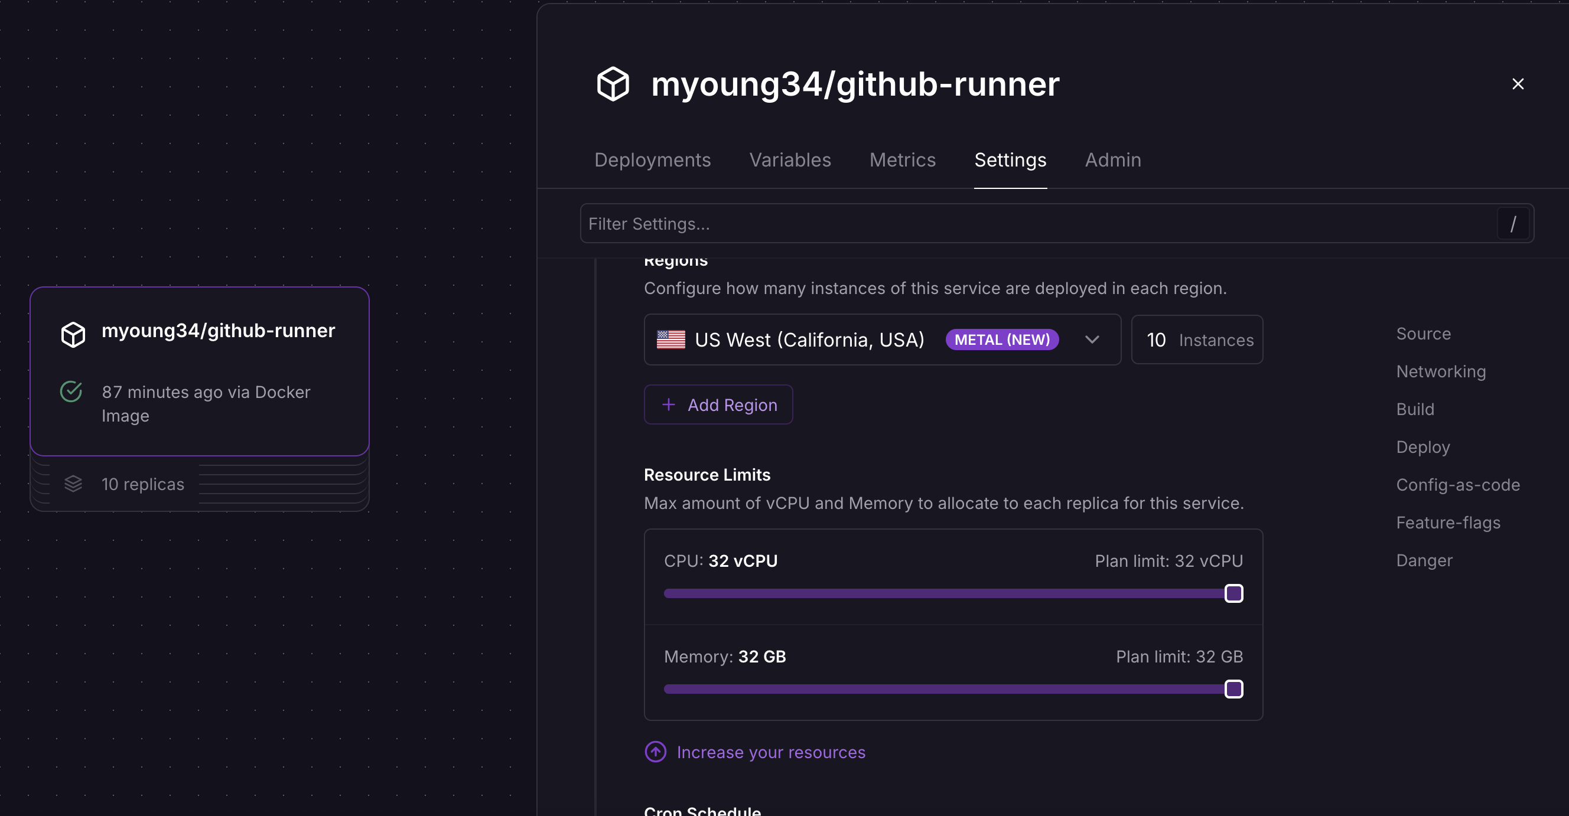Open the Increase your resources link
This screenshot has width=1569, height=816.
[x=770, y=752]
